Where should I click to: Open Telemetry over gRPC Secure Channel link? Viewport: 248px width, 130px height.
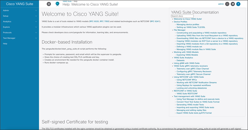194,74
